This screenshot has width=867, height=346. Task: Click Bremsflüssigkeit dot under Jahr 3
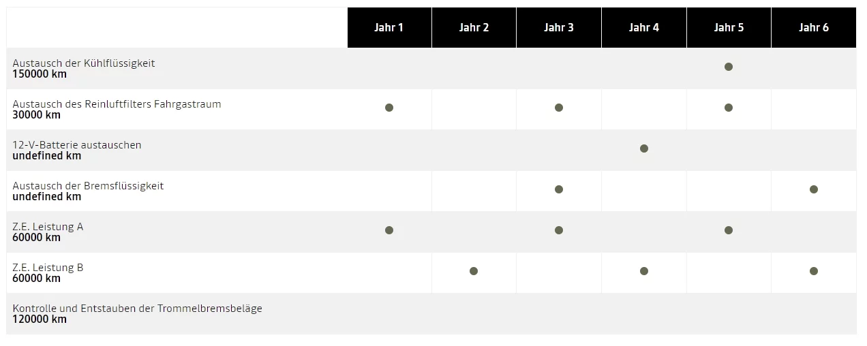pos(559,189)
